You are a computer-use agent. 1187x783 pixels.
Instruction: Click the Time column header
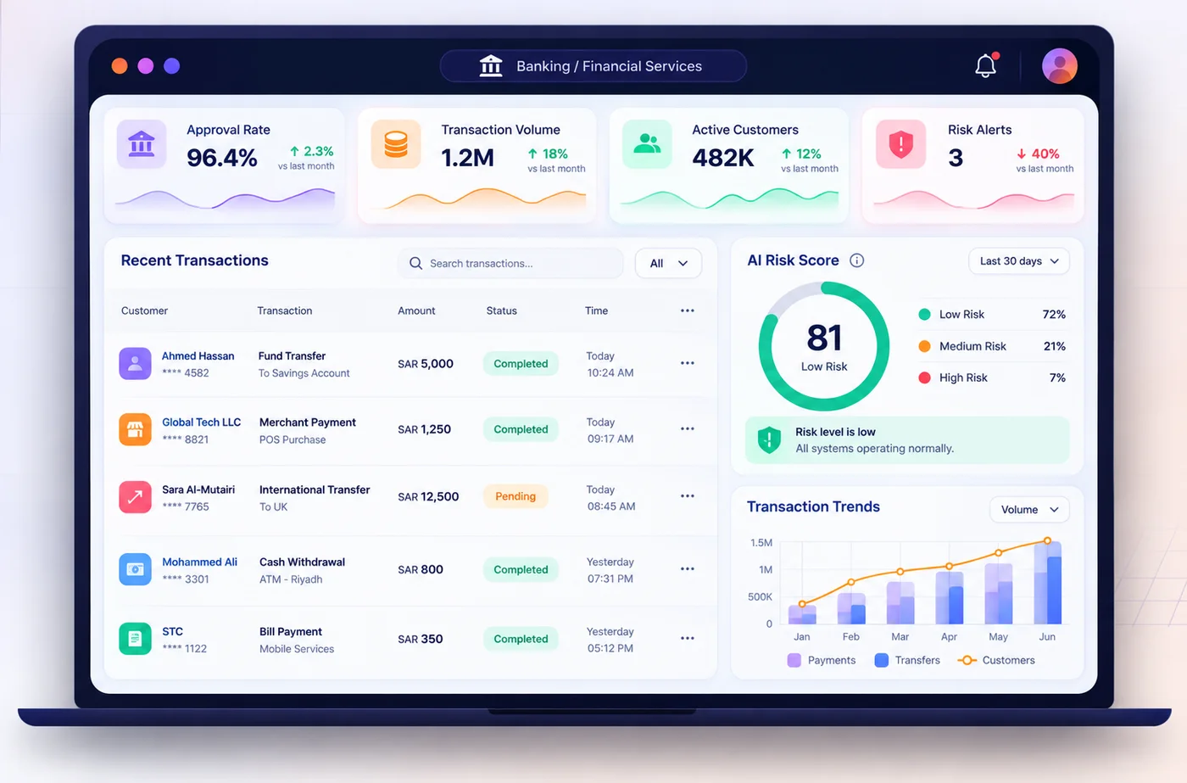pos(596,310)
